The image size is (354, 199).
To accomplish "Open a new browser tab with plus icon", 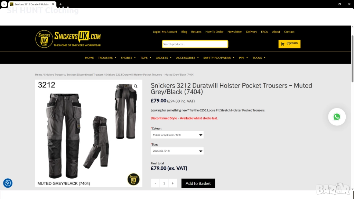I will (x=60, y=4).
